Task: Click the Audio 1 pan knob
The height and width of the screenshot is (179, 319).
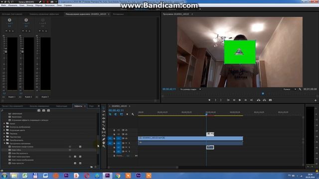Action: tap(9, 20)
